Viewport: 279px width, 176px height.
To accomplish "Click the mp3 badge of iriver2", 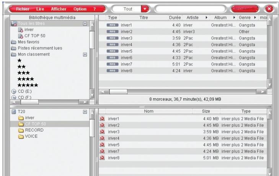I will (x=113, y=31).
